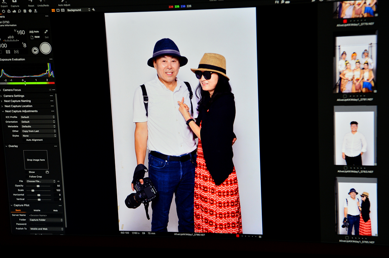Open the ICC Profile dropdown
Viewport: 389px width, 258px height.
click(37, 117)
